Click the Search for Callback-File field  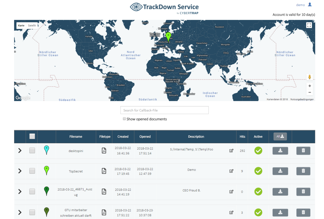(x=164, y=110)
